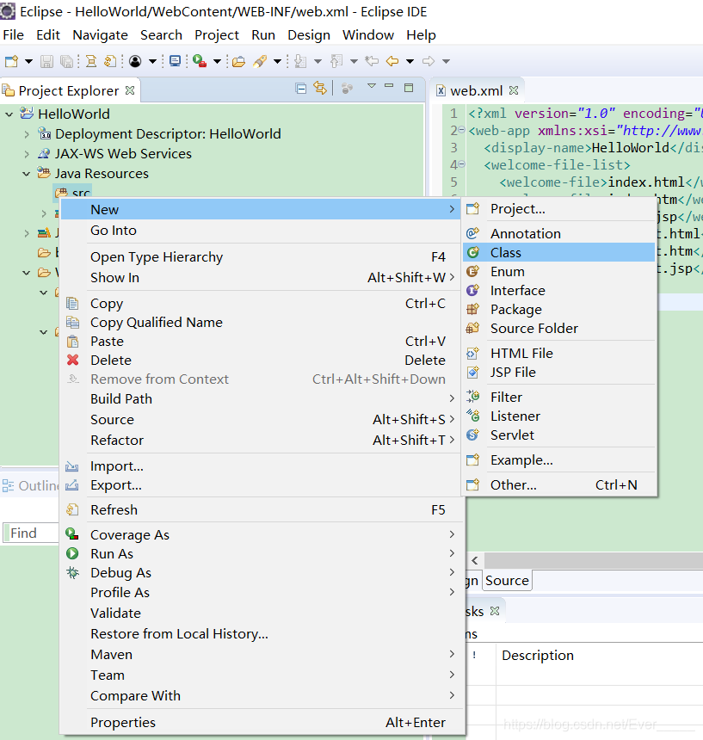
Task: Click the Find input field in Outline
Action: point(32,533)
